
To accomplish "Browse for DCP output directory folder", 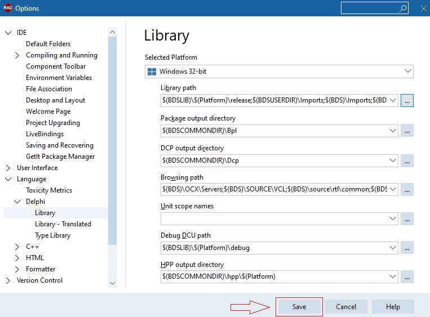I will [x=407, y=160].
